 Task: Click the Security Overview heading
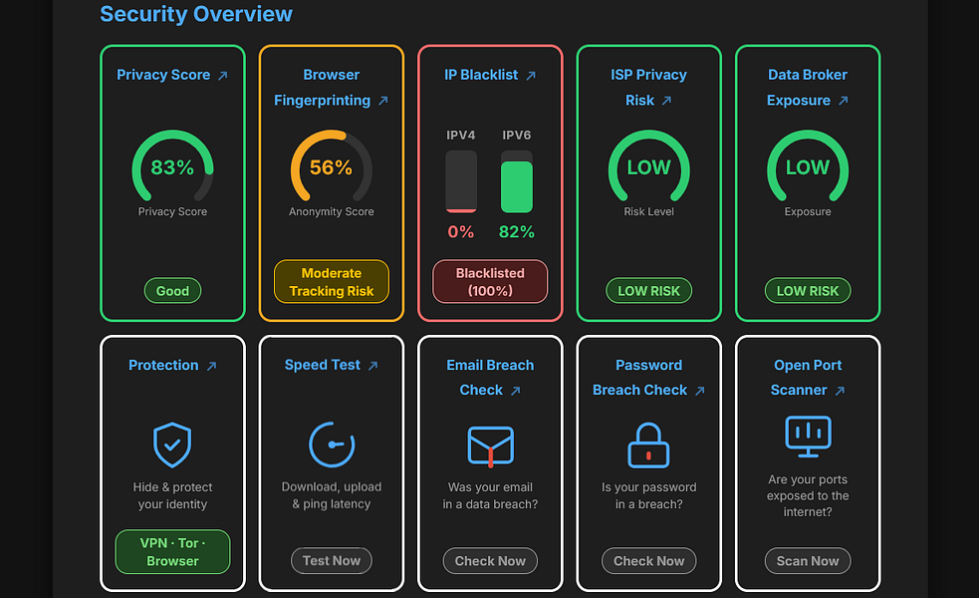pyautogui.click(x=196, y=14)
